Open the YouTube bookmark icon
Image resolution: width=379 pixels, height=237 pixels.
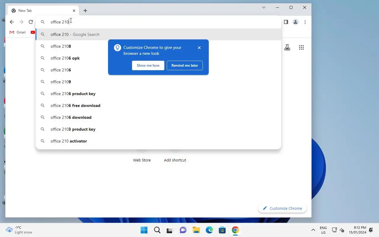coord(33,32)
